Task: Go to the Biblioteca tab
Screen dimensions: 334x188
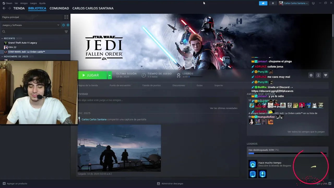Action: coord(37,8)
